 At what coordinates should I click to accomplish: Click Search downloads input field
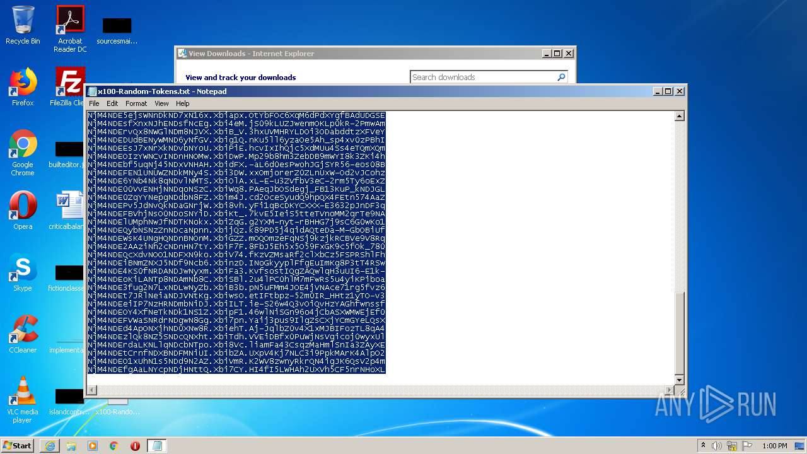tap(482, 77)
